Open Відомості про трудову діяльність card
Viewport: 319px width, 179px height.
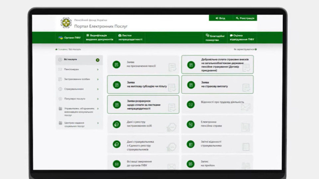point(217,104)
